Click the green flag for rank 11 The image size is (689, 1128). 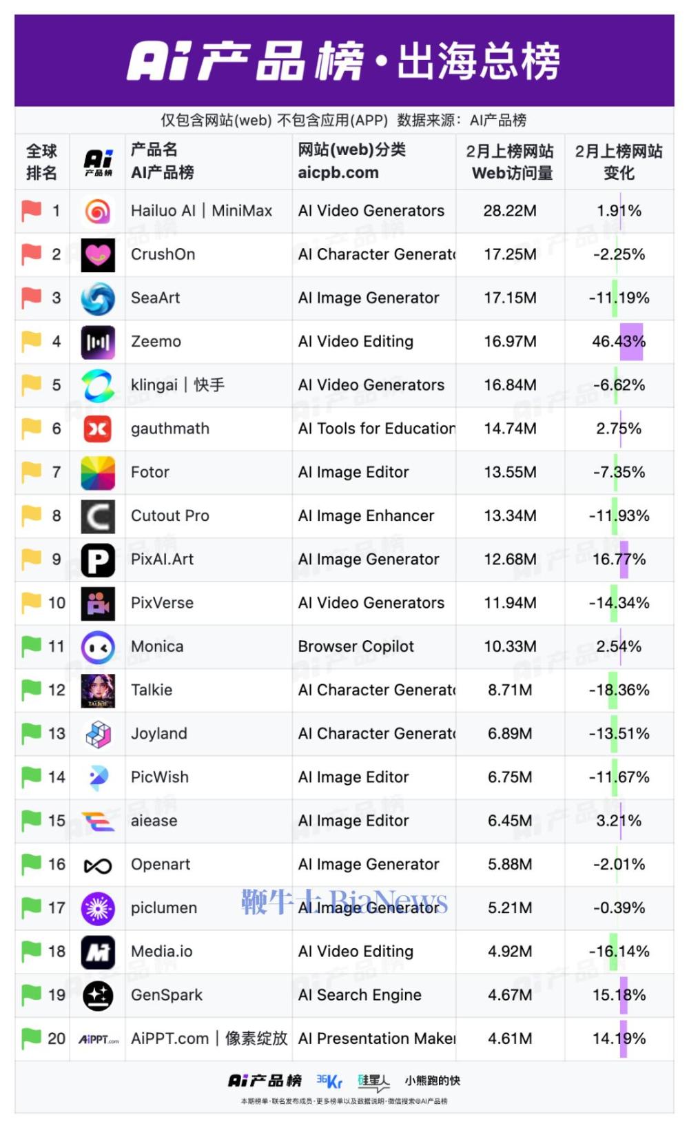31,646
